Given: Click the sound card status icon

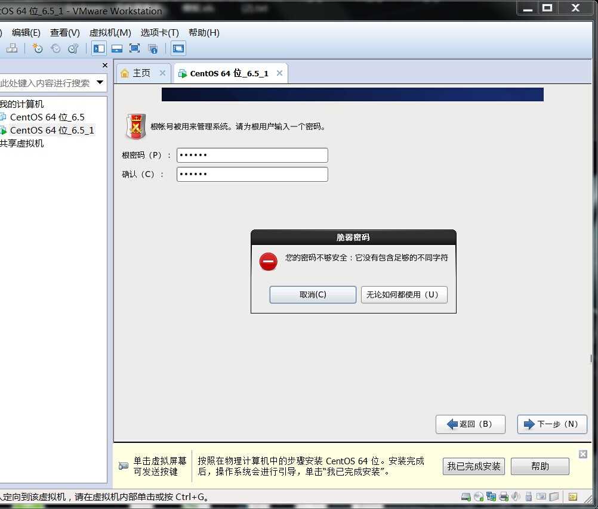Looking at the screenshot, I should 516,496.
